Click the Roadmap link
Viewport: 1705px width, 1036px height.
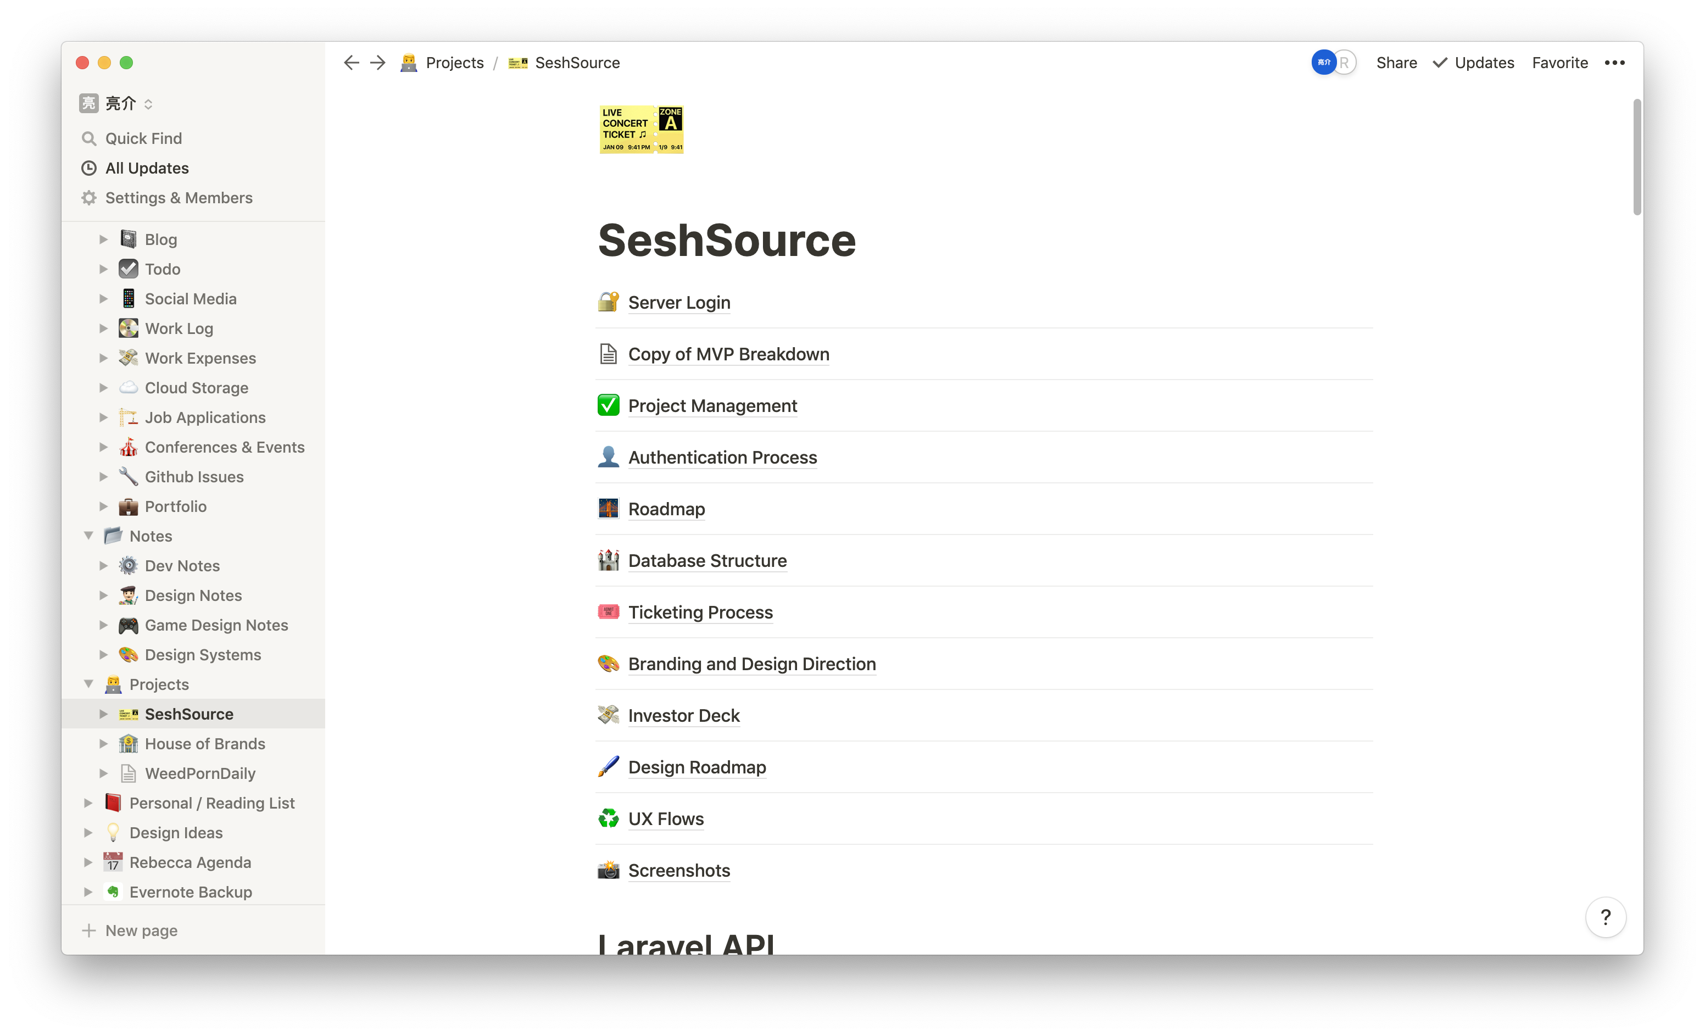point(666,509)
